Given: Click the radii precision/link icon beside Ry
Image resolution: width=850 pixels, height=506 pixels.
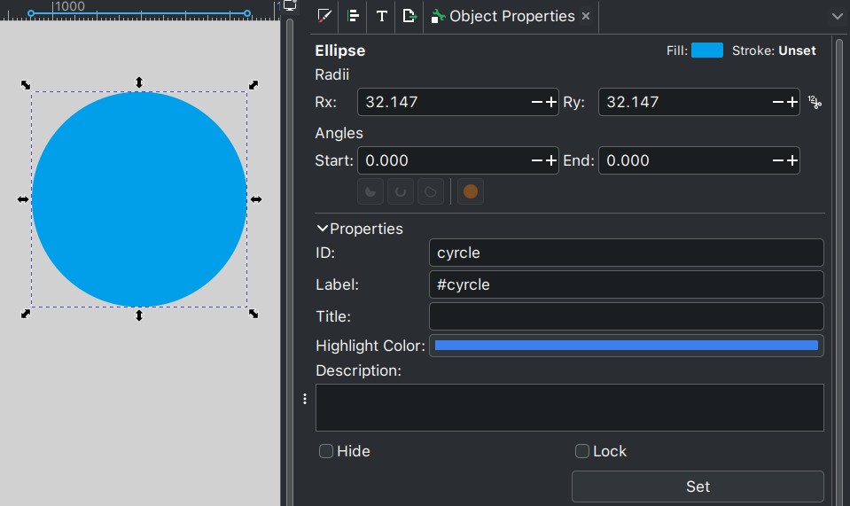Looking at the screenshot, I should tap(815, 102).
